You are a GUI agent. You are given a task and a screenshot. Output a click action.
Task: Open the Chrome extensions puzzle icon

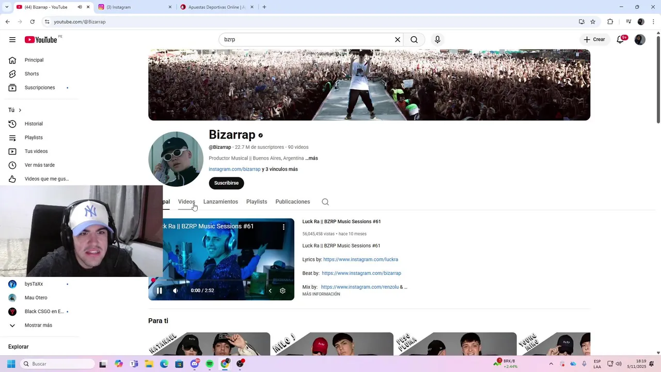610,22
